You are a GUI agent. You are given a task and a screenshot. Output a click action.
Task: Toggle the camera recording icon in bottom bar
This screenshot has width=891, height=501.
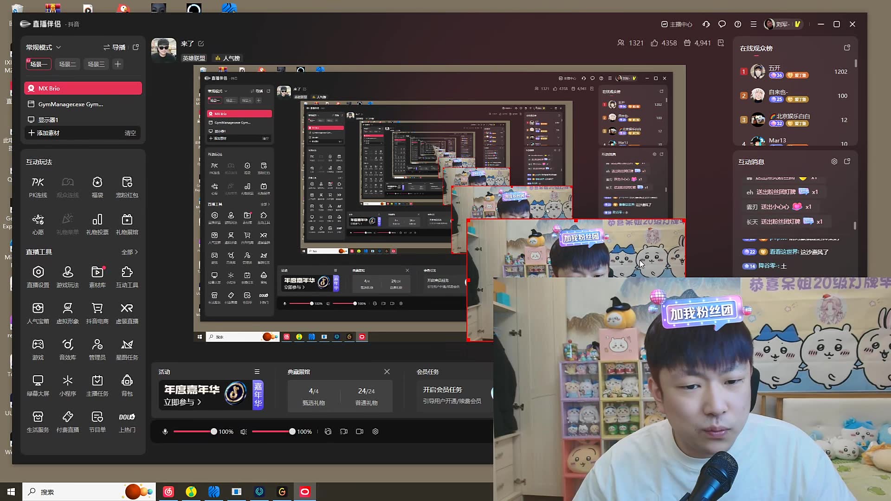(360, 431)
